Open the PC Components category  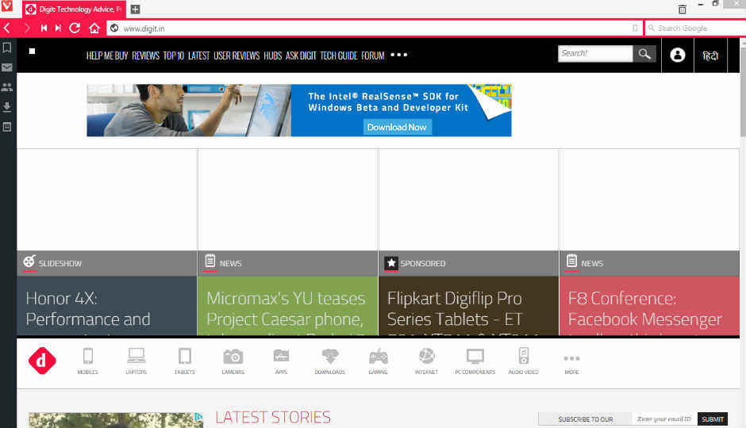coord(475,361)
